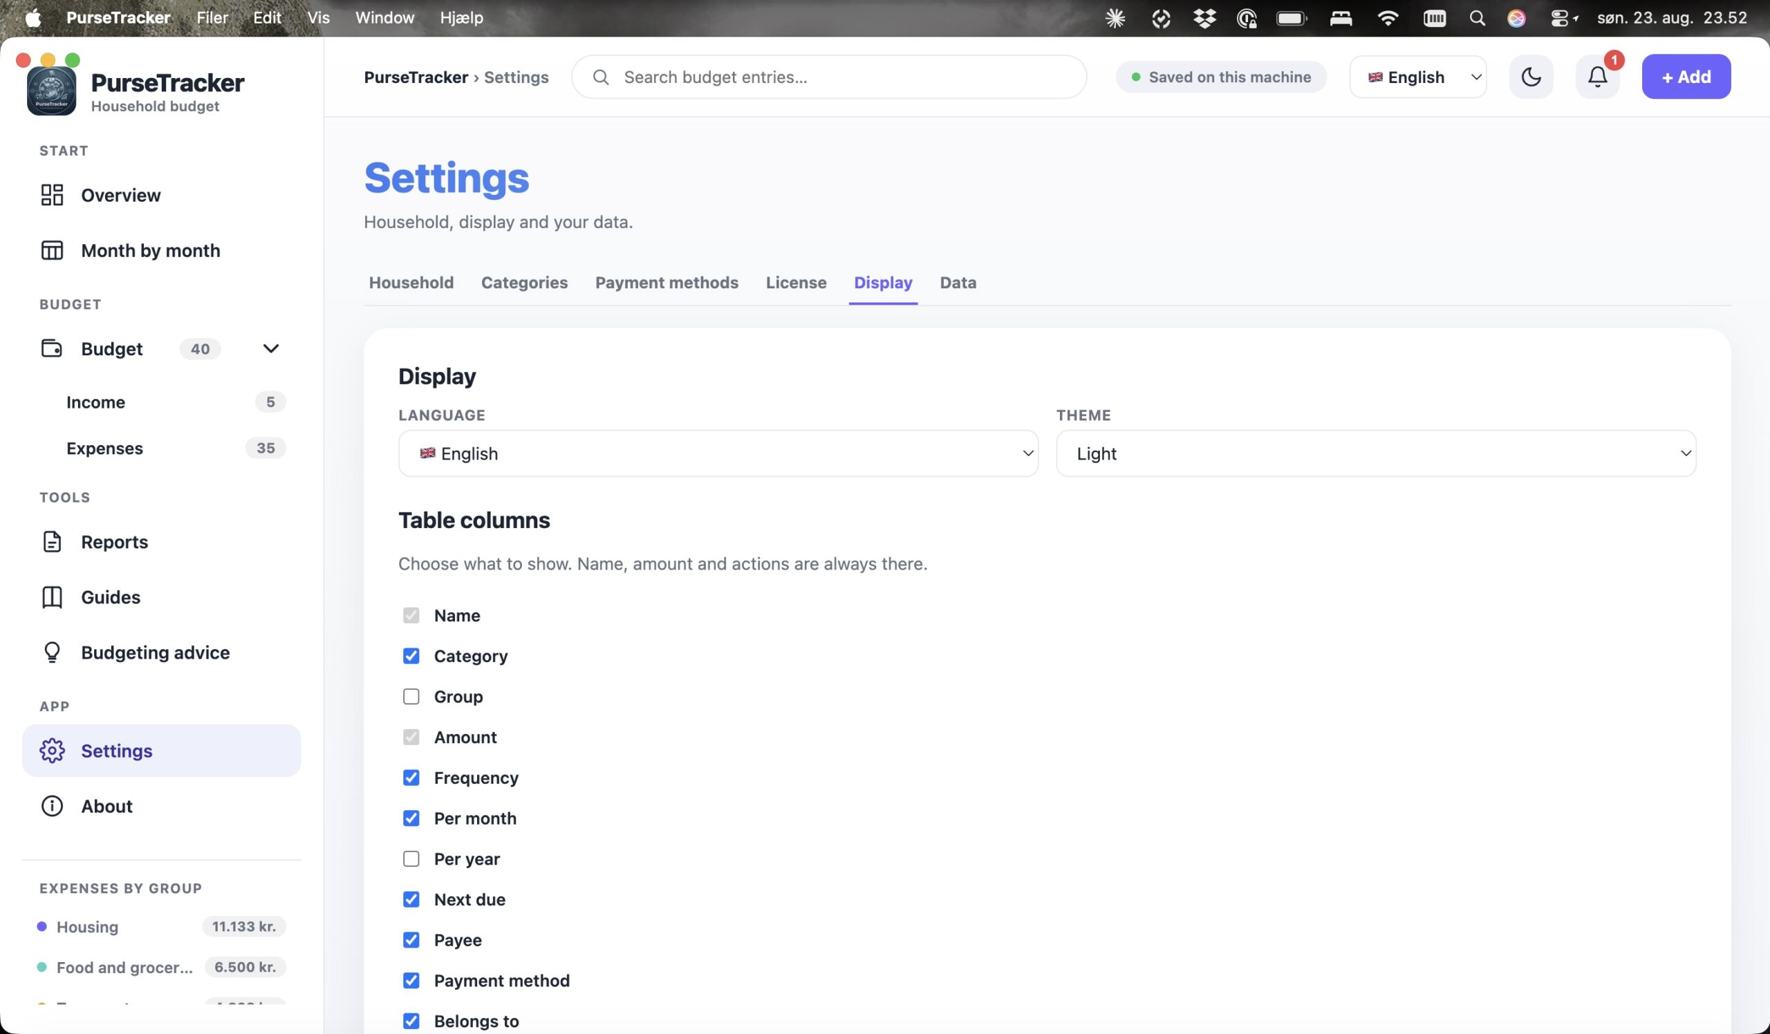
Task: Open the Overview page
Action: coord(162,195)
